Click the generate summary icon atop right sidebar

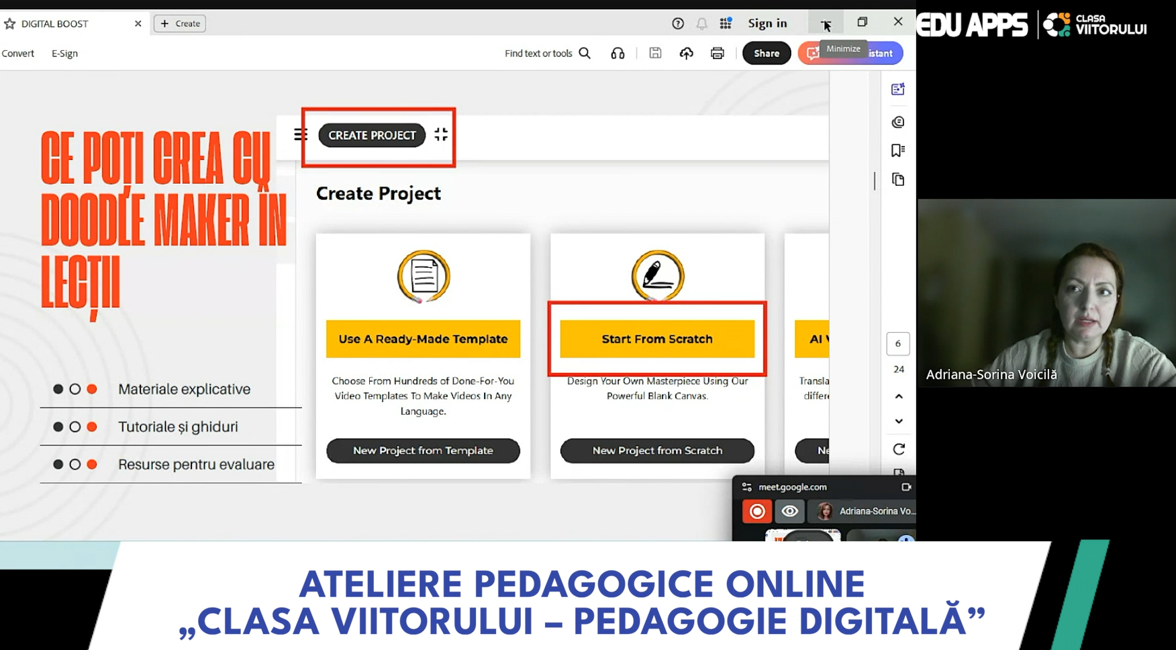(898, 89)
